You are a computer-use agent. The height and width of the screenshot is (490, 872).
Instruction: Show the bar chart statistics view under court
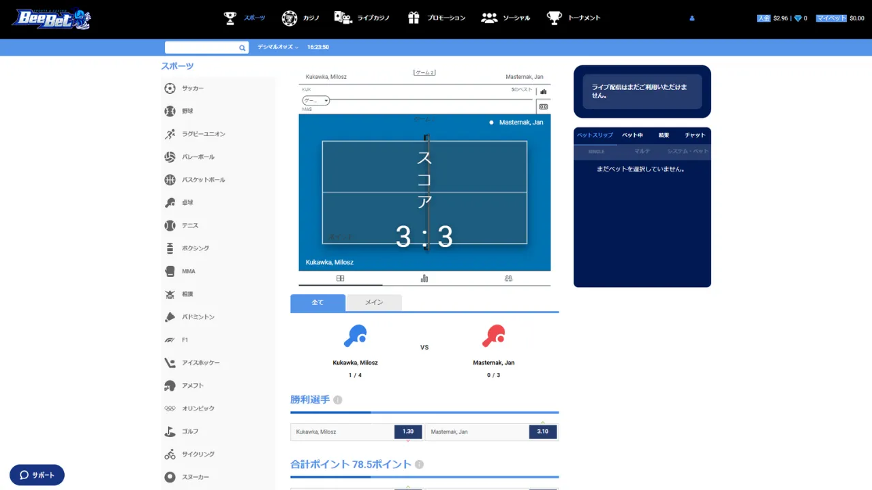click(x=424, y=278)
